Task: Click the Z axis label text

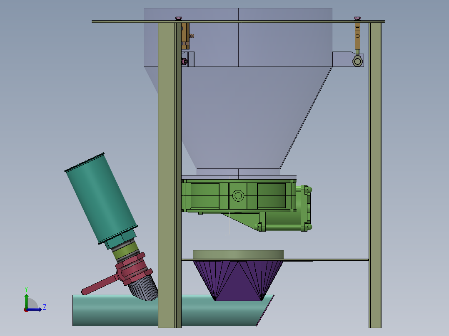Action: [x=45, y=307]
